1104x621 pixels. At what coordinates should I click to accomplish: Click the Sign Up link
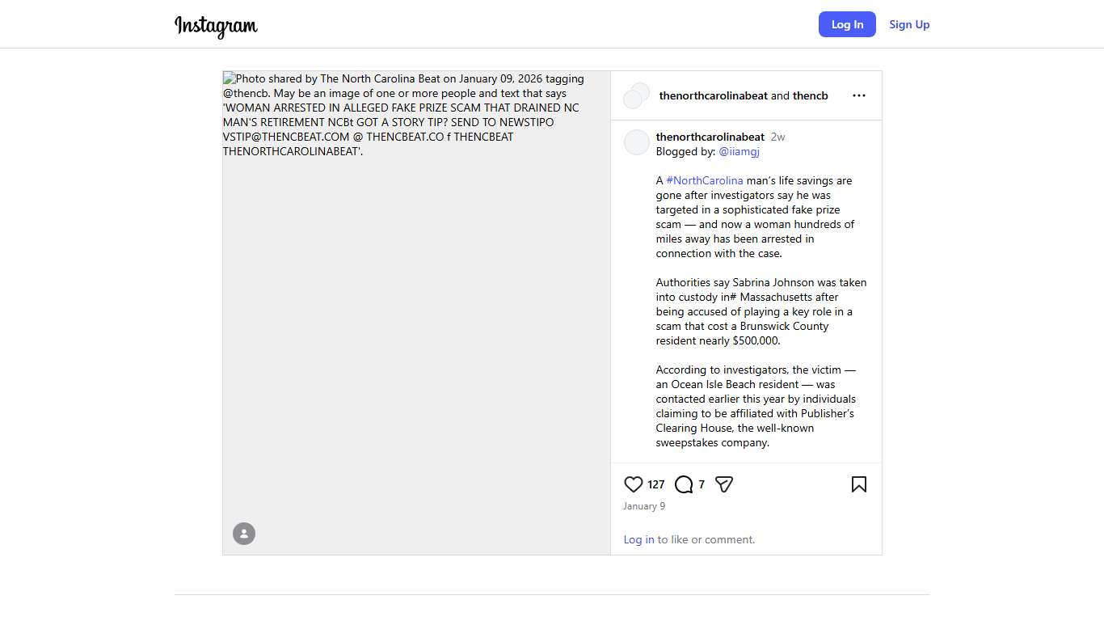click(909, 24)
